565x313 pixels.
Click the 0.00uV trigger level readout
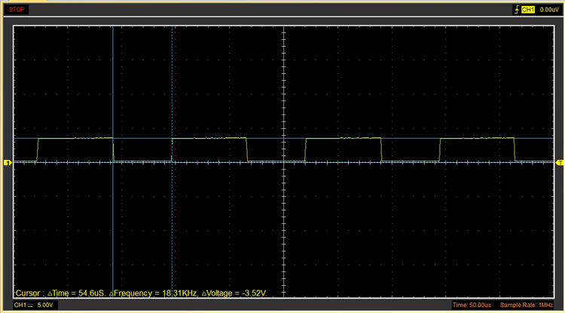(x=549, y=10)
